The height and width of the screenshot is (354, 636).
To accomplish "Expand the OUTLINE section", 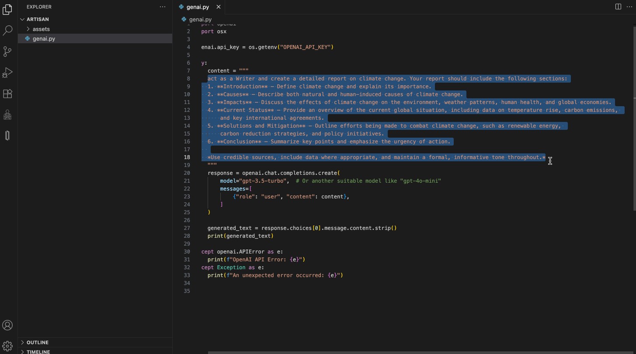I will [x=38, y=342].
